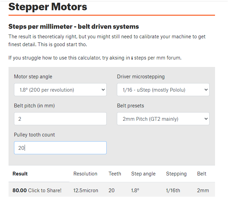The image size is (228, 197).
Task: Focus the Belt pitch input field
Action: (60, 119)
